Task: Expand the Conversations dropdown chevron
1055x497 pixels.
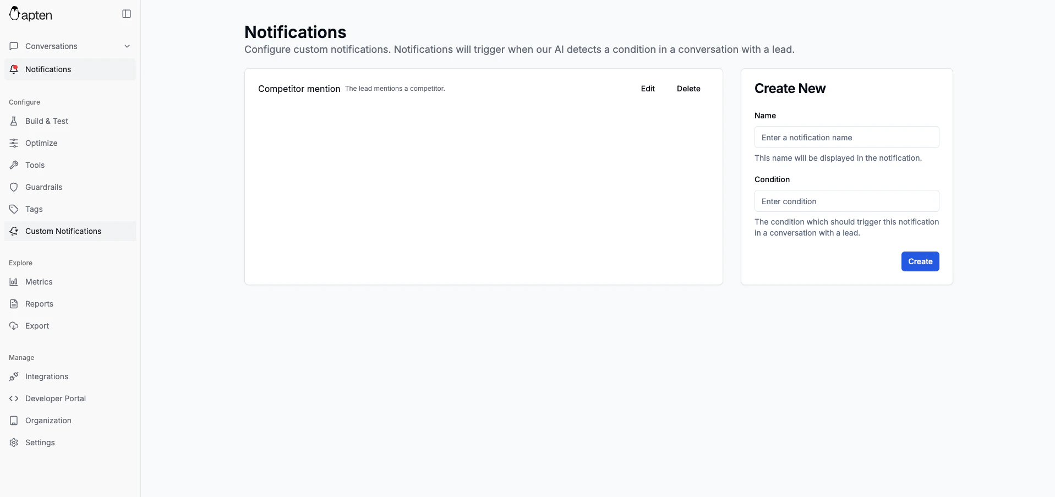Action: pyautogui.click(x=127, y=46)
